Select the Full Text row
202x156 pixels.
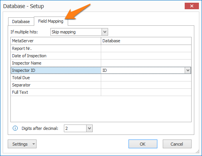click(x=101, y=92)
